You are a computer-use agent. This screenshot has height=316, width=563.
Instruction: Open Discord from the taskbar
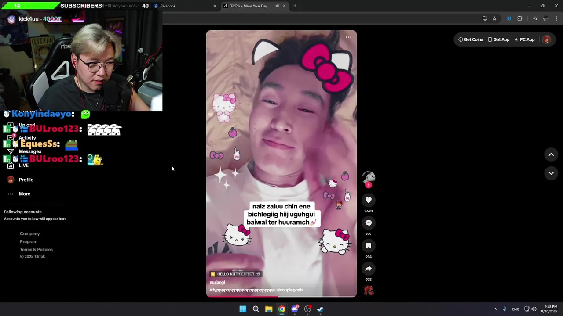pos(295,309)
